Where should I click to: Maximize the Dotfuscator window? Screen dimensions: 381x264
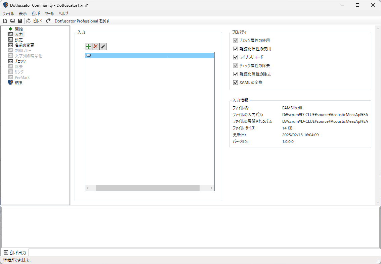(357, 5)
